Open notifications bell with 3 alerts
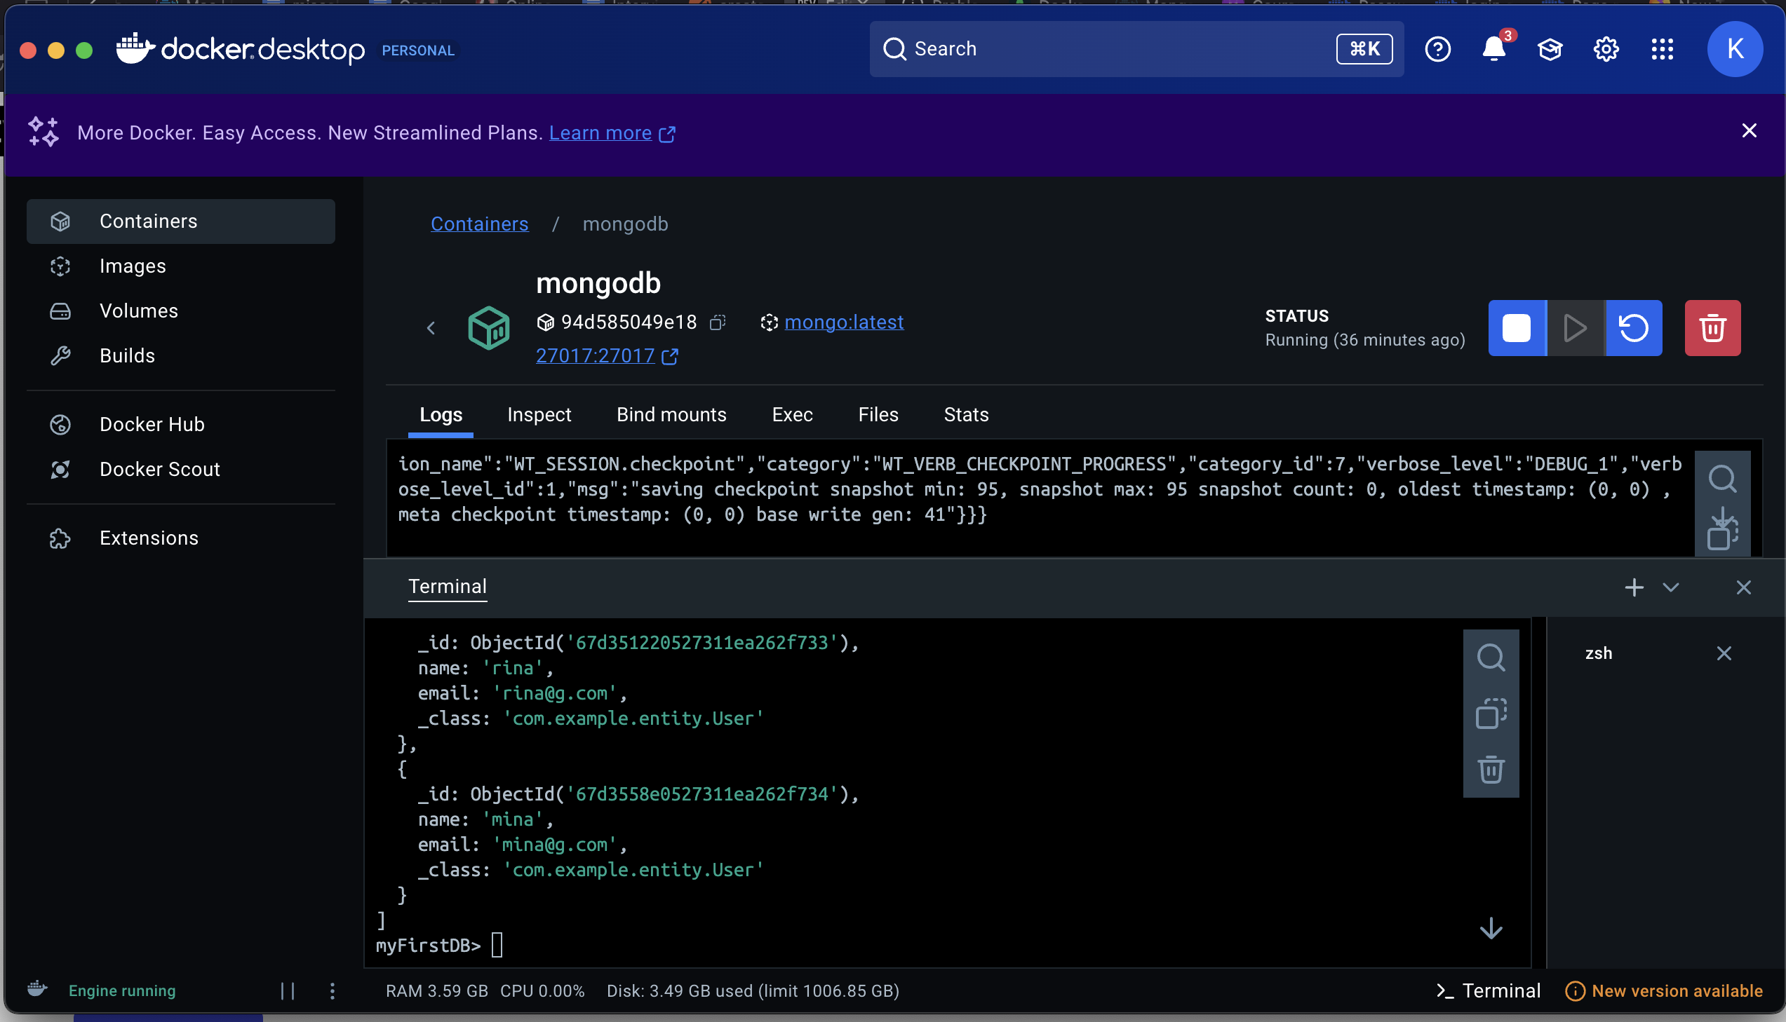Viewport: 1786px width, 1022px height. (x=1494, y=49)
